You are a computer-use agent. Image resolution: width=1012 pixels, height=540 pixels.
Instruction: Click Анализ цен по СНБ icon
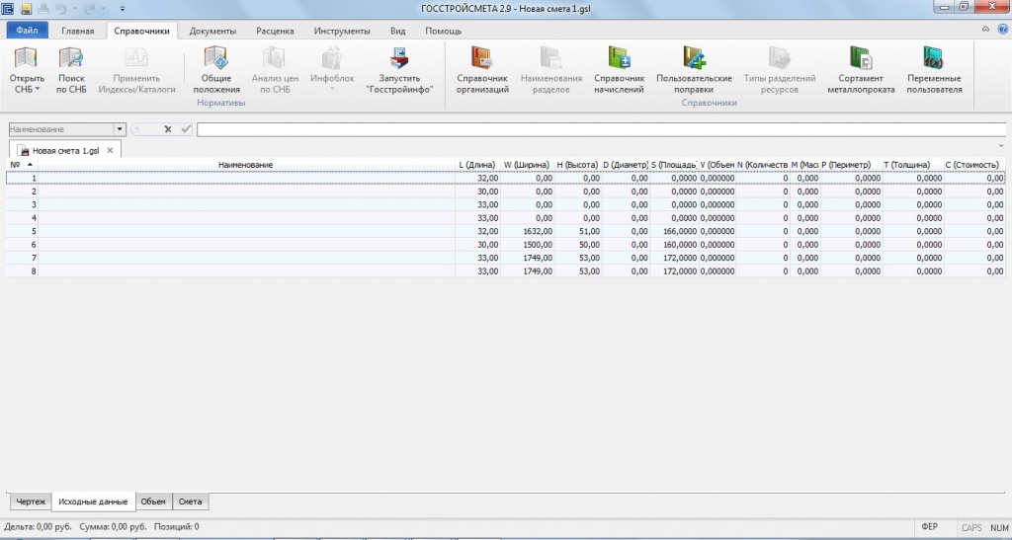[x=275, y=58]
